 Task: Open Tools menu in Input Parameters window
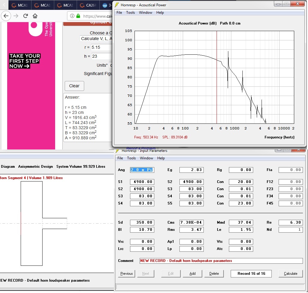tap(132, 158)
